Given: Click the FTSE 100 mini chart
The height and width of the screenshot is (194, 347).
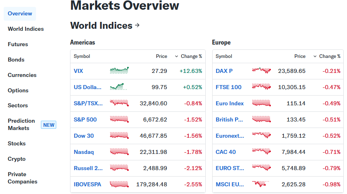Looking at the screenshot, I should [261, 87].
